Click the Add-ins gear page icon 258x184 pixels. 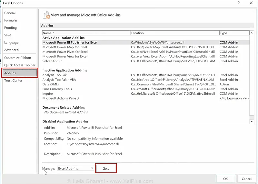pyautogui.click(x=46, y=15)
